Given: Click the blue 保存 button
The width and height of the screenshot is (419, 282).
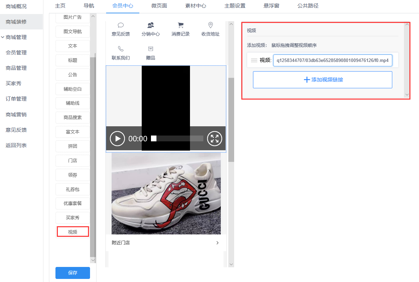Looking at the screenshot, I should pos(73,273).
